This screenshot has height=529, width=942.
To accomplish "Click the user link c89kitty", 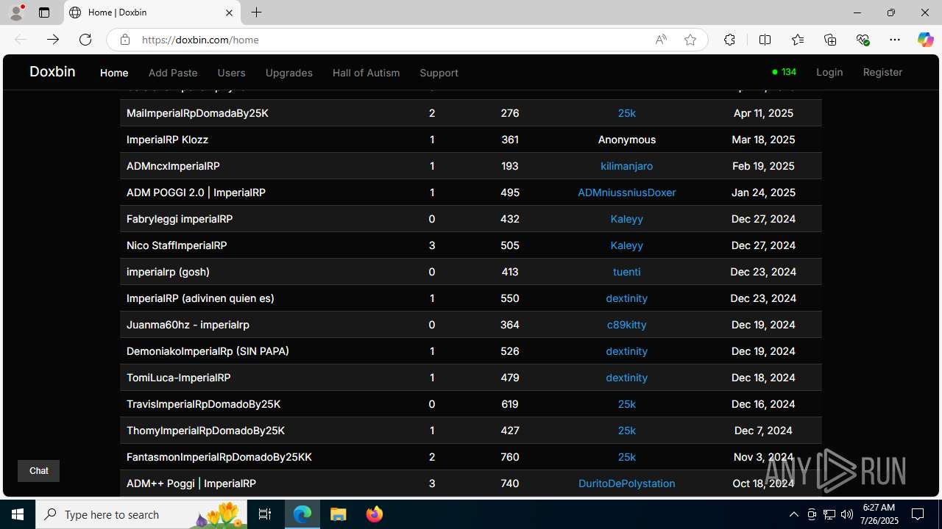I will (626, 325).
